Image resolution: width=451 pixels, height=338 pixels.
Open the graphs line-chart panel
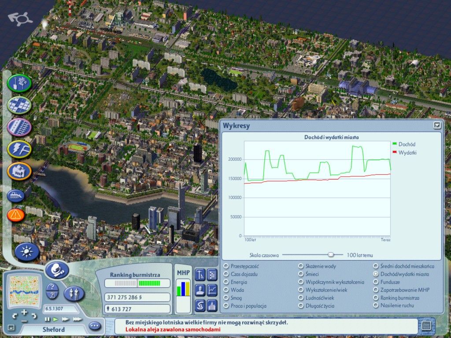click(x=212, y=290)
